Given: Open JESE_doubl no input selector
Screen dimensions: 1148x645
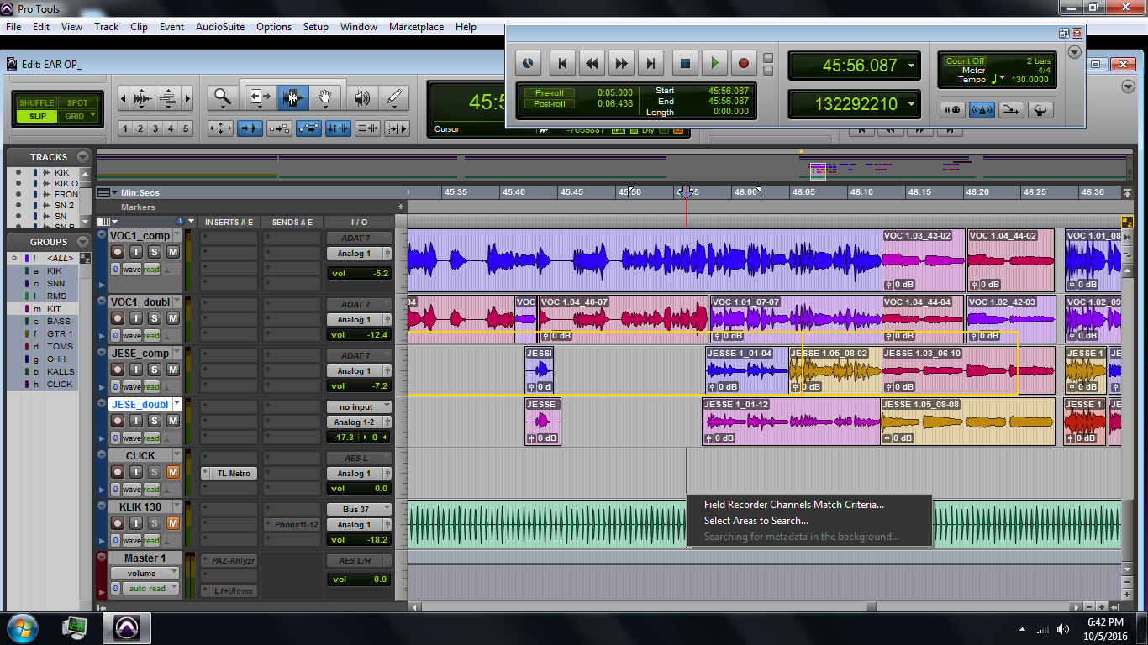Looking at the screenshot, I should [x=359, y=406].
